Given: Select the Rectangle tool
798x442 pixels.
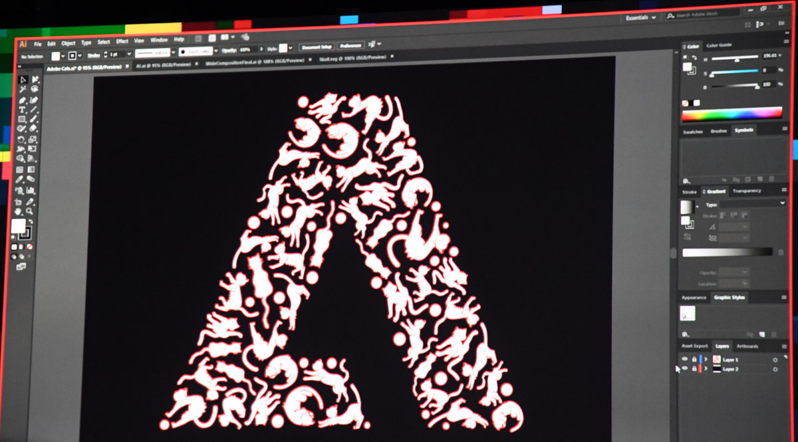Looking at the screenshot, I should (22, 120).
